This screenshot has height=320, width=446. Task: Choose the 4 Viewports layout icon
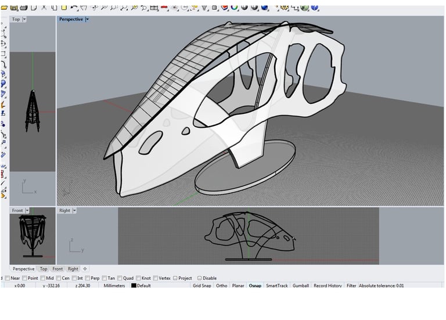[x=154, y=8]
